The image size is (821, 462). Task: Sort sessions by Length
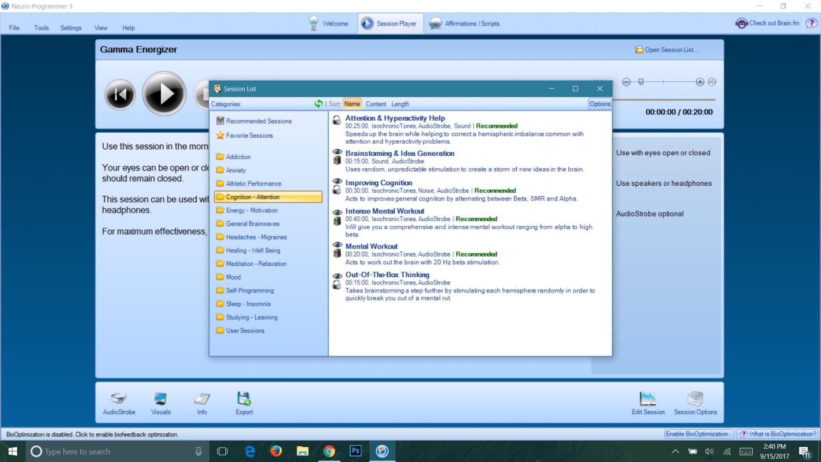(400, 104)
